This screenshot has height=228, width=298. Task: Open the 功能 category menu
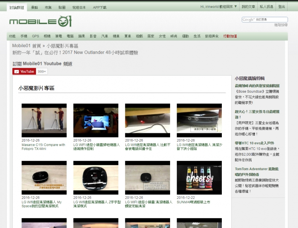12,36
